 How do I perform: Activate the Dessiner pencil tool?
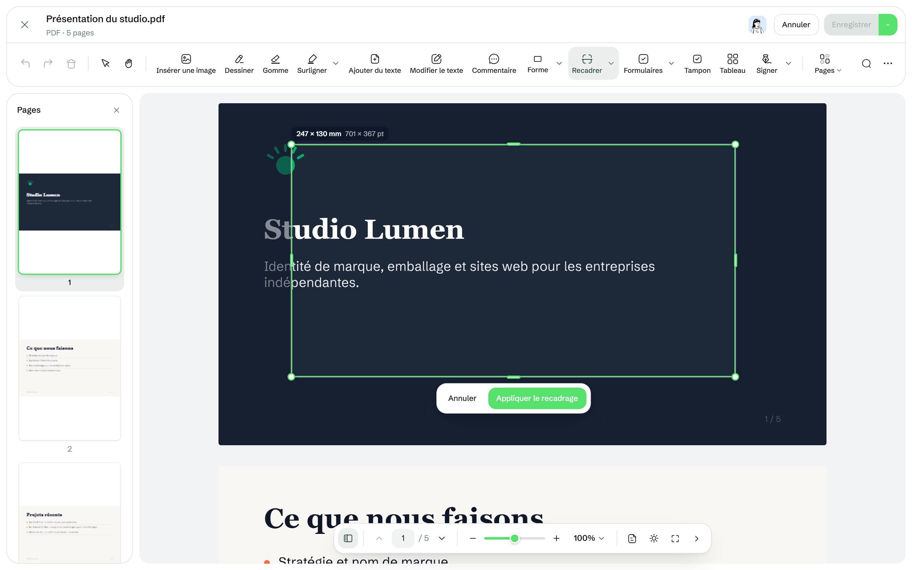click(x=239, y=63)
